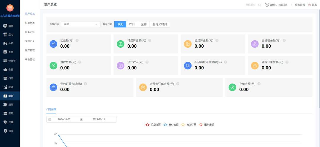Open 交易记录 submenu item

[30, 41]
